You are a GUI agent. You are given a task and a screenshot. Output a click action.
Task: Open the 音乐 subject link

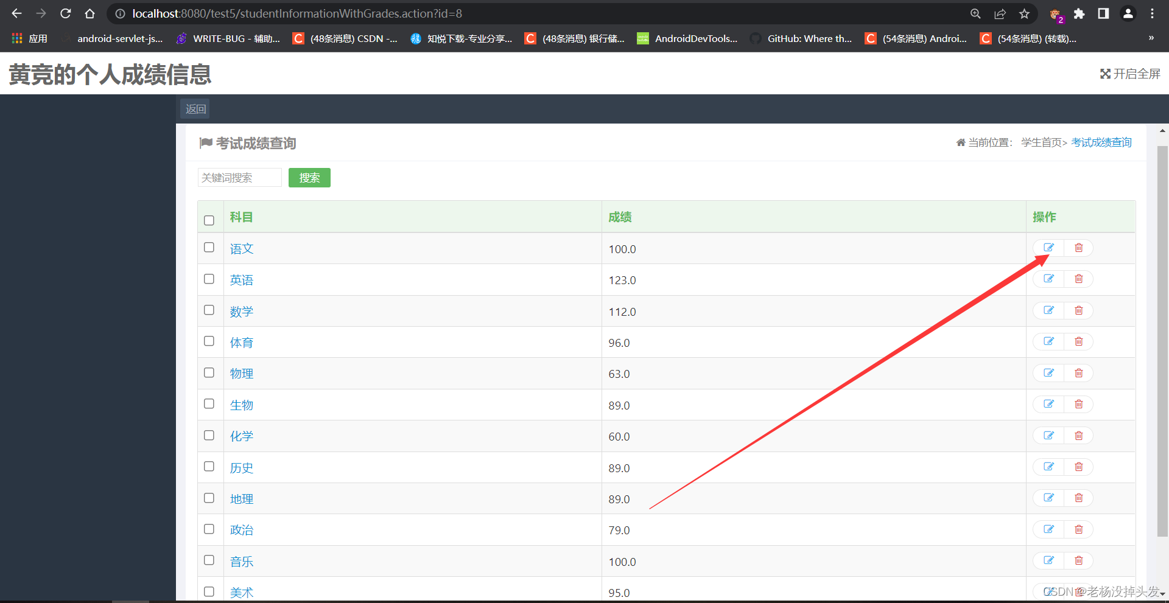coord(242,562)
